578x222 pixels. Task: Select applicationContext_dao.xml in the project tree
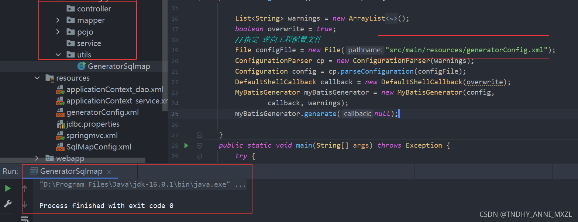pyautogui.click(x=114, y=89)
